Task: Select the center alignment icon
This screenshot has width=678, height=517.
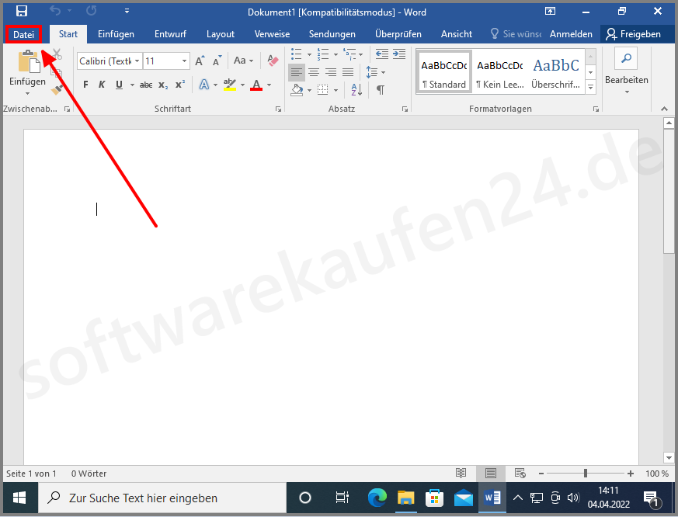Action: click(314, 72)
